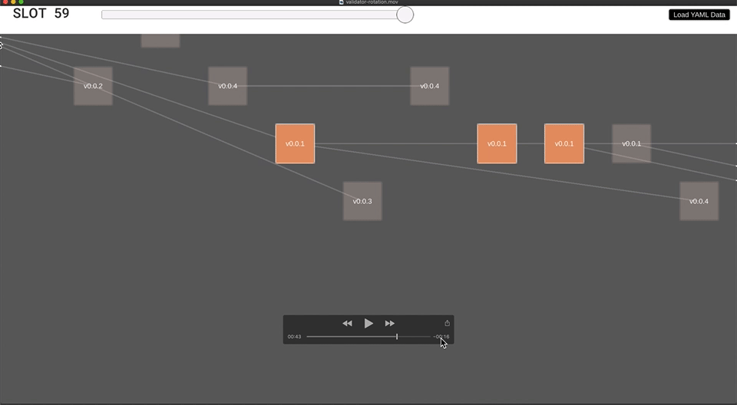The image size is (737, 405).
Task: Select the rightmost orange v0.0.1 node
Action: (564, 143)
